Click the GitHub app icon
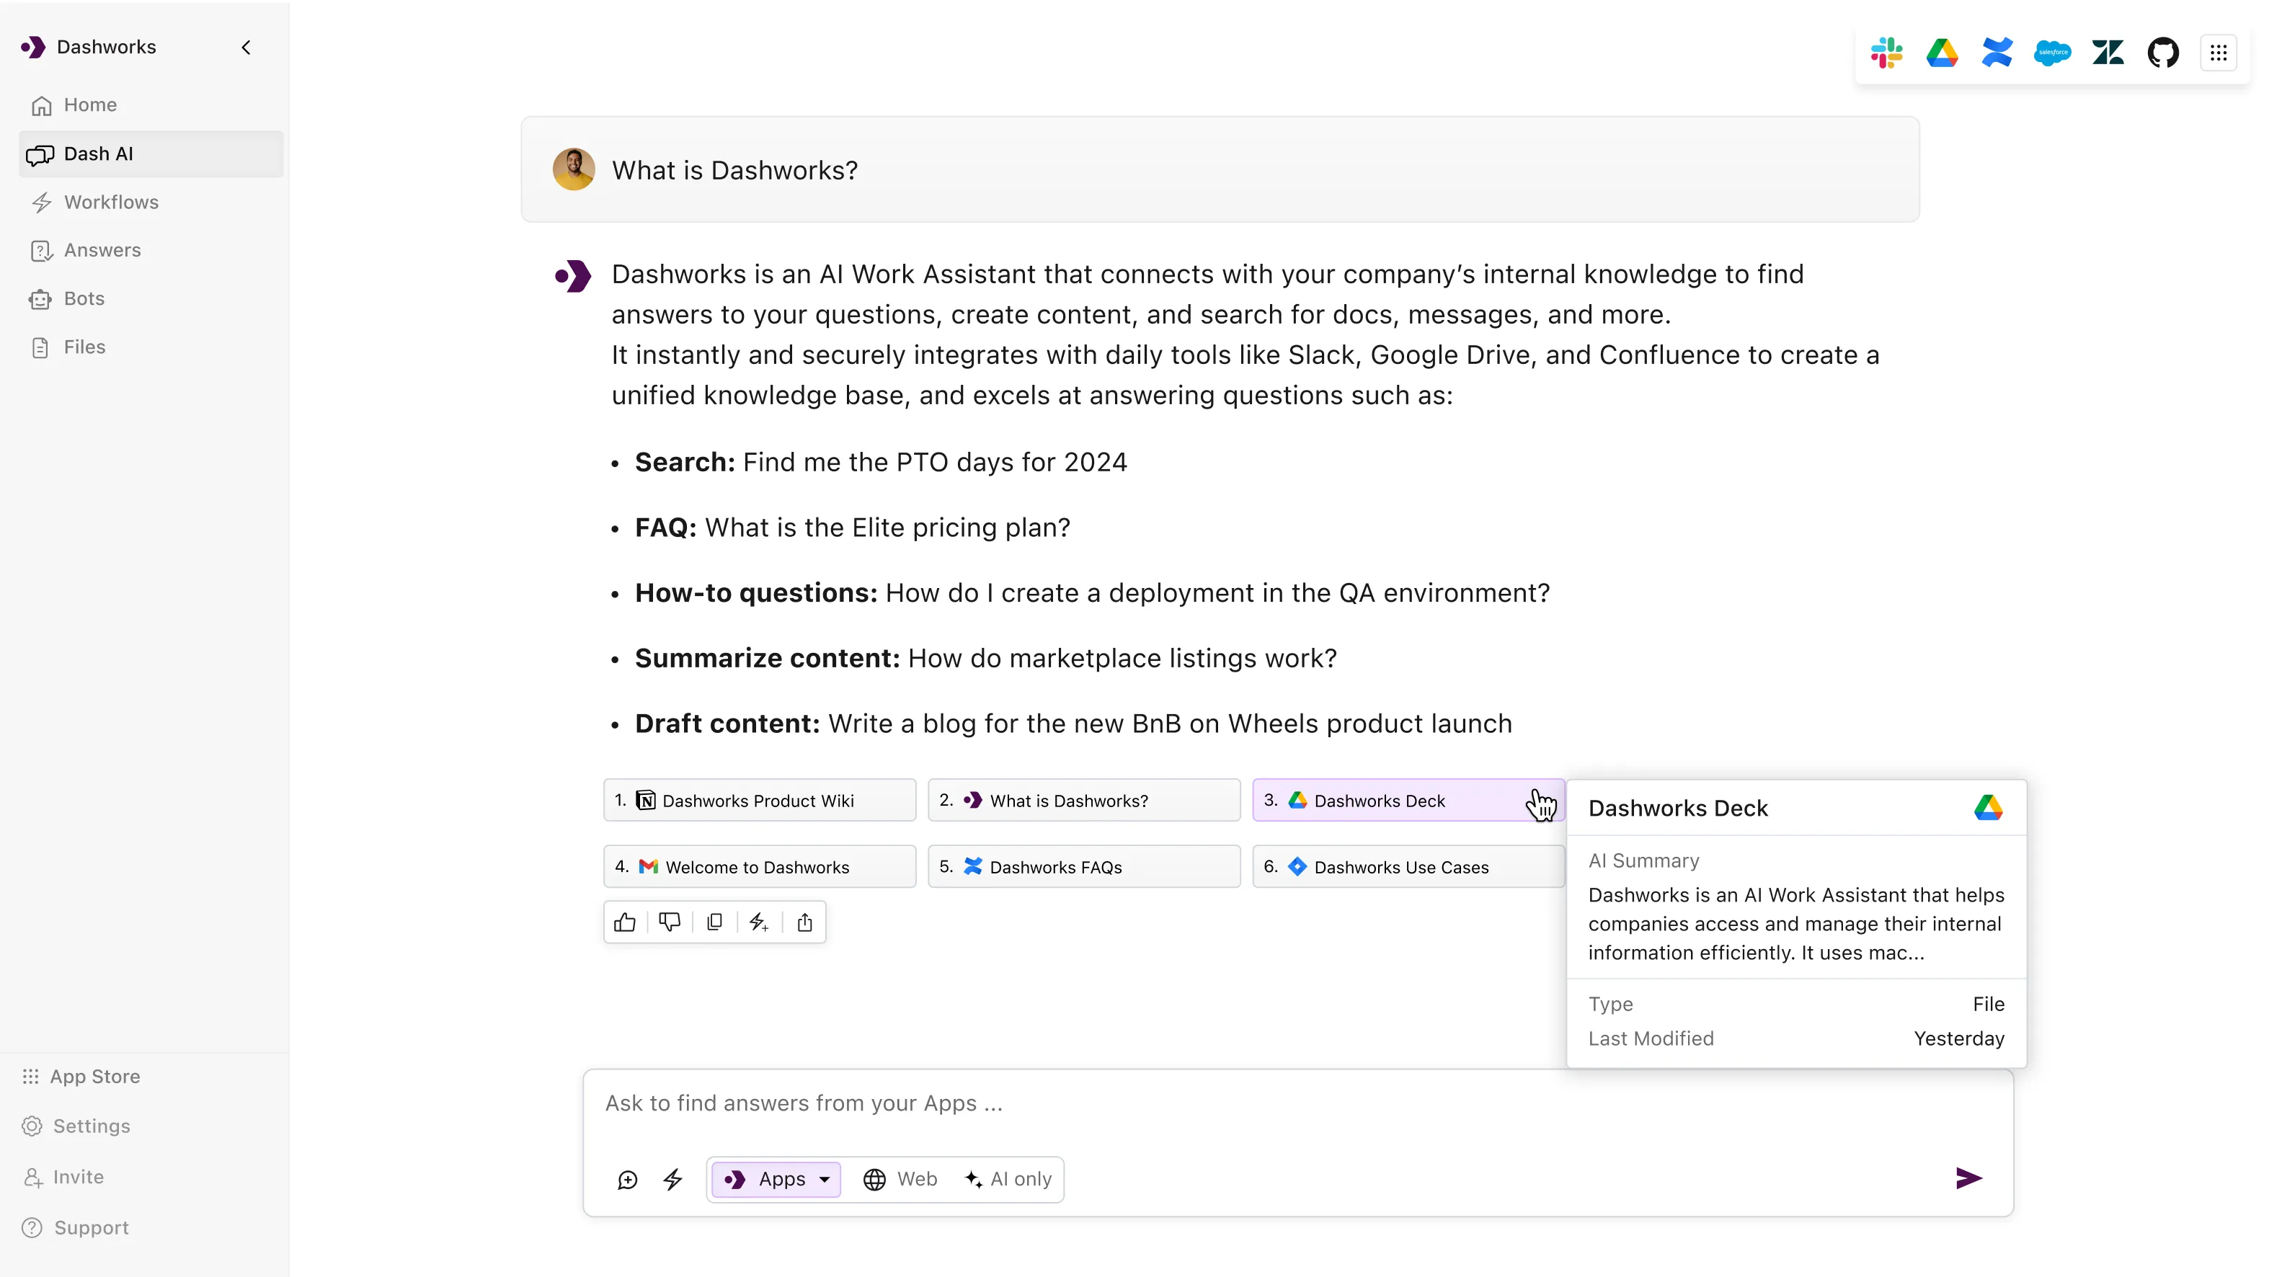Image resolution: width=2269 pixels, height=1277 pixels. (2163, 53)
